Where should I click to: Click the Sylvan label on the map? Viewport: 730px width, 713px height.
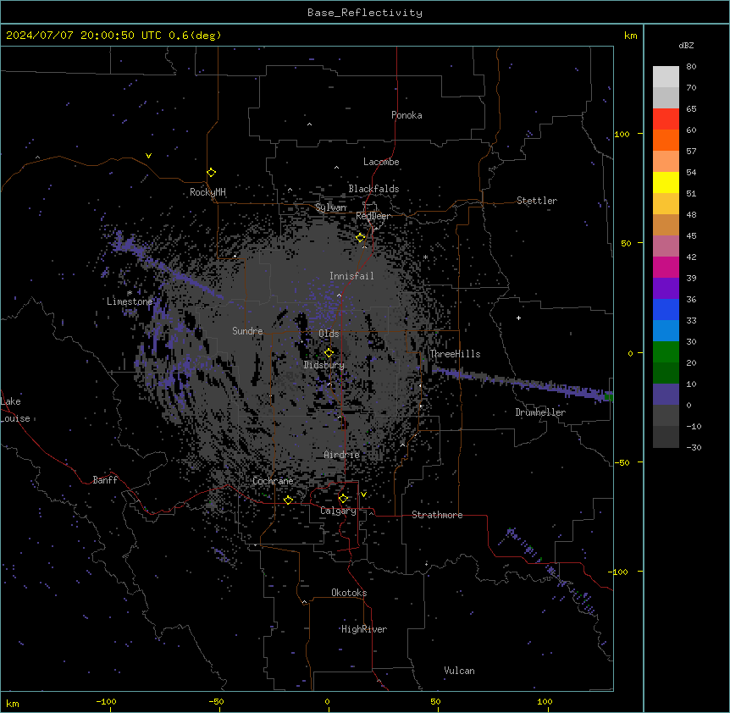pyautogui.click(x=330, y=207)
